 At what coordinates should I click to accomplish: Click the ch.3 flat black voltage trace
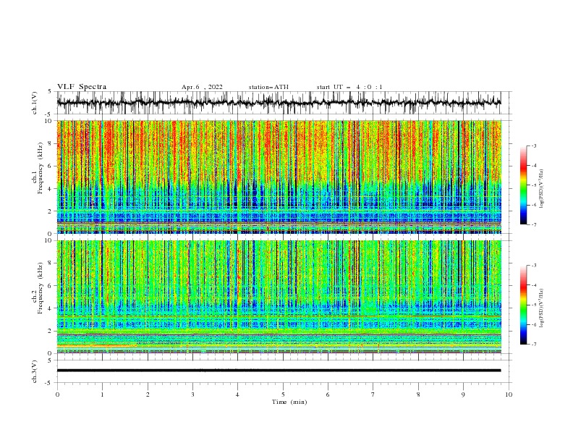pyautogui.click(x=279, y=371)
